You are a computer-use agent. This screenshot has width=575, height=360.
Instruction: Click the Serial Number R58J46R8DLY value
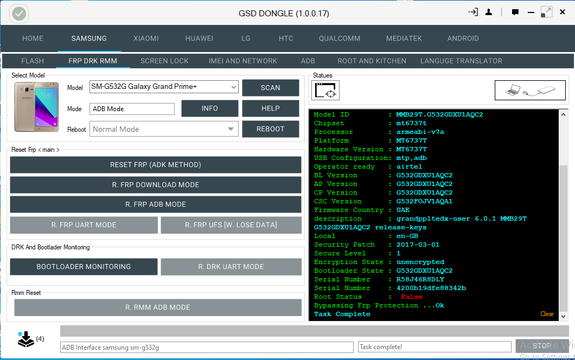point(420,279)
